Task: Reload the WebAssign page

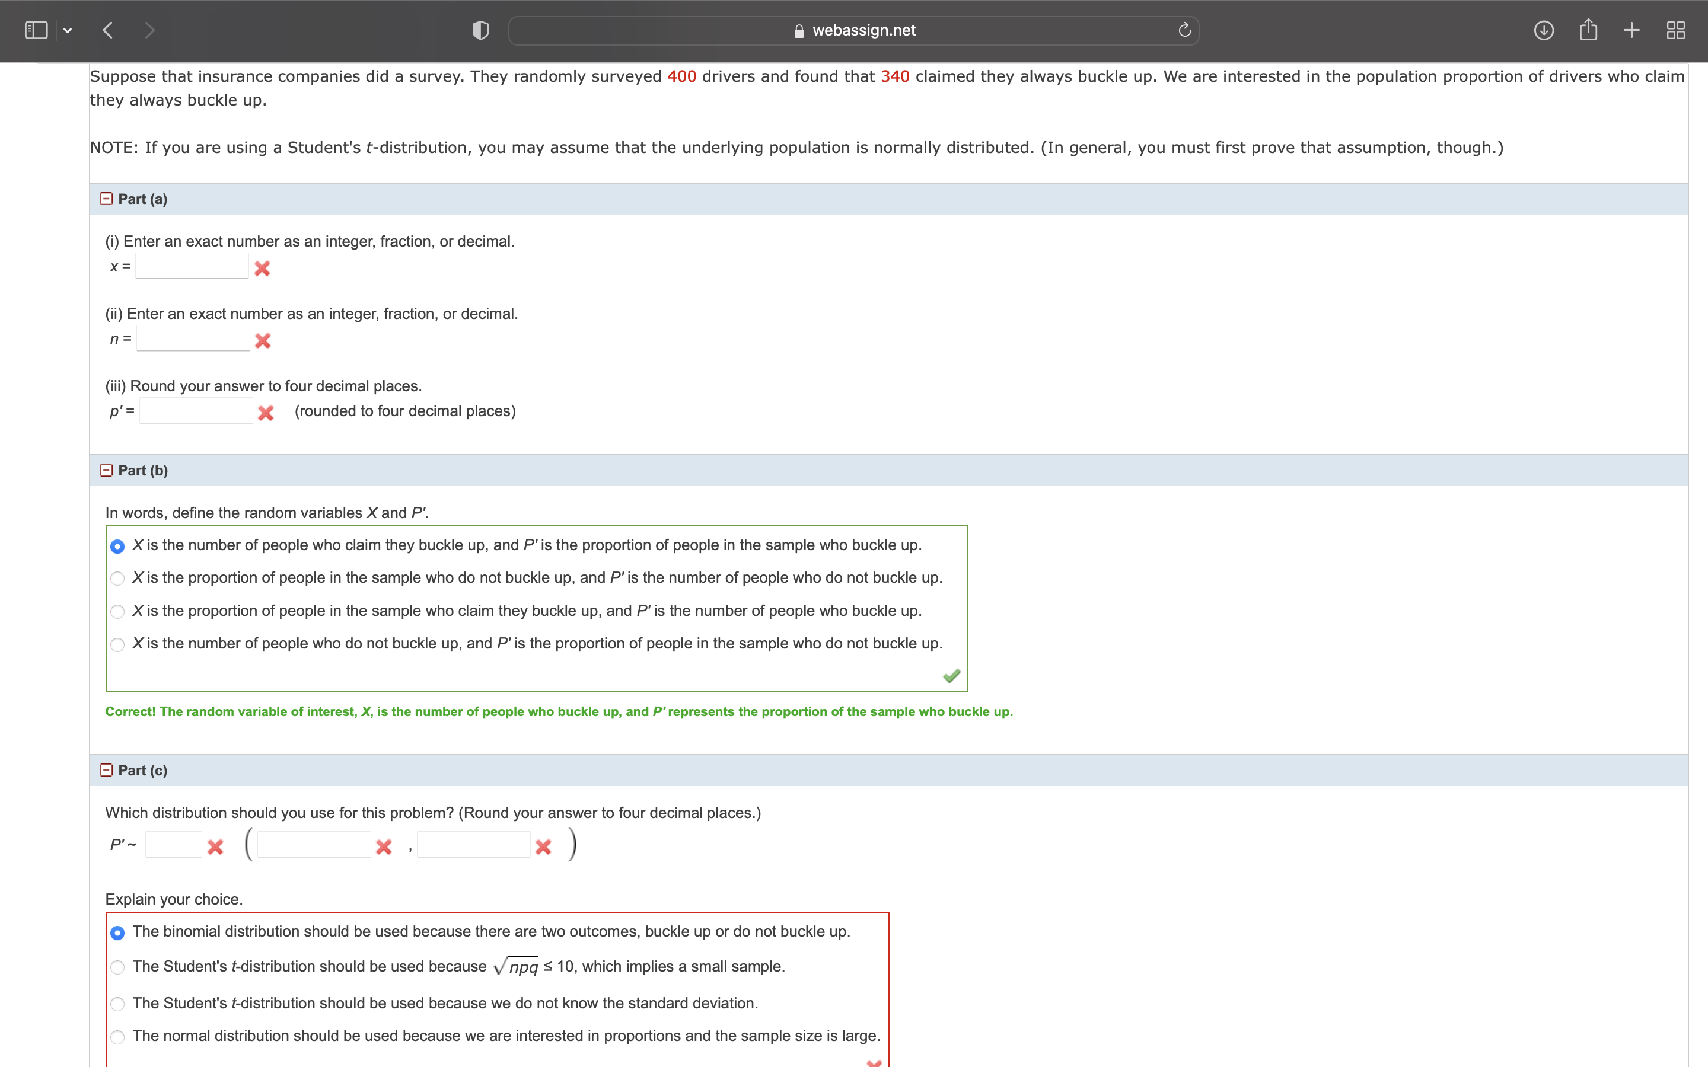Action: (x=1183, y=30)
